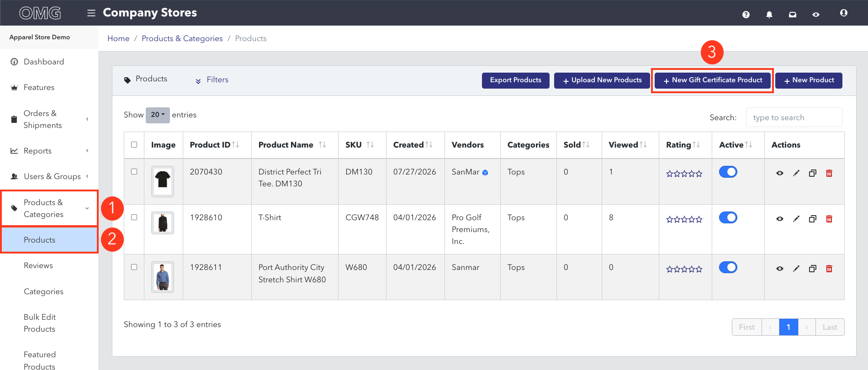Open the user account profile icon
Viewport: 868px width, 370px height.
(x=844, y=13)
